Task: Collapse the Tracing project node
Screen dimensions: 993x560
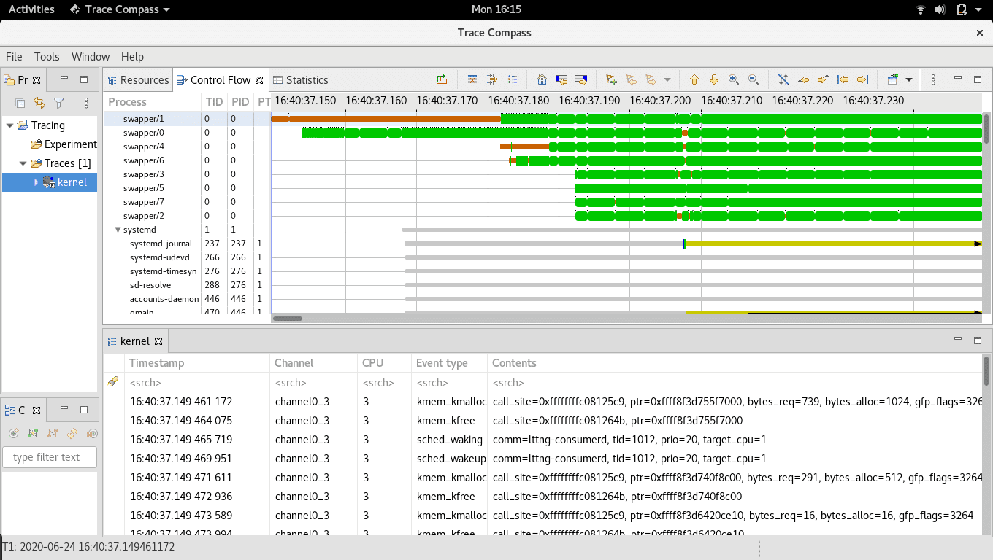Action: pos(9,125)
